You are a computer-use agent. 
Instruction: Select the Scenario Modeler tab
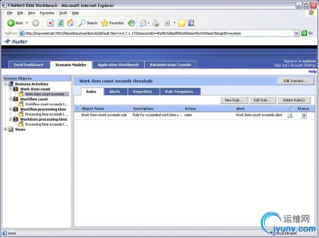(71, 65)
